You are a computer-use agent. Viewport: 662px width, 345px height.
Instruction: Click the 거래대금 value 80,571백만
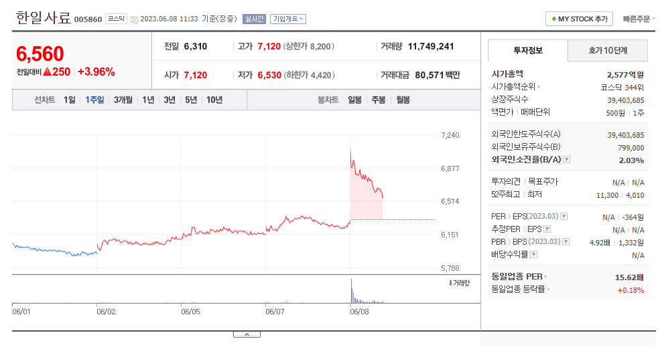(438, 75)
